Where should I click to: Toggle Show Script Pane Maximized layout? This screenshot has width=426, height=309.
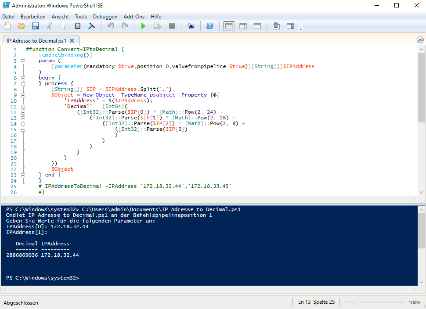point(257,26)
